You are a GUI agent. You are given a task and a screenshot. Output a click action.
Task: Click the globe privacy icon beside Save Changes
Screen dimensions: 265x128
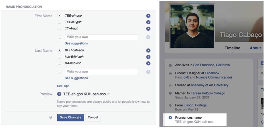pos(50,117)
